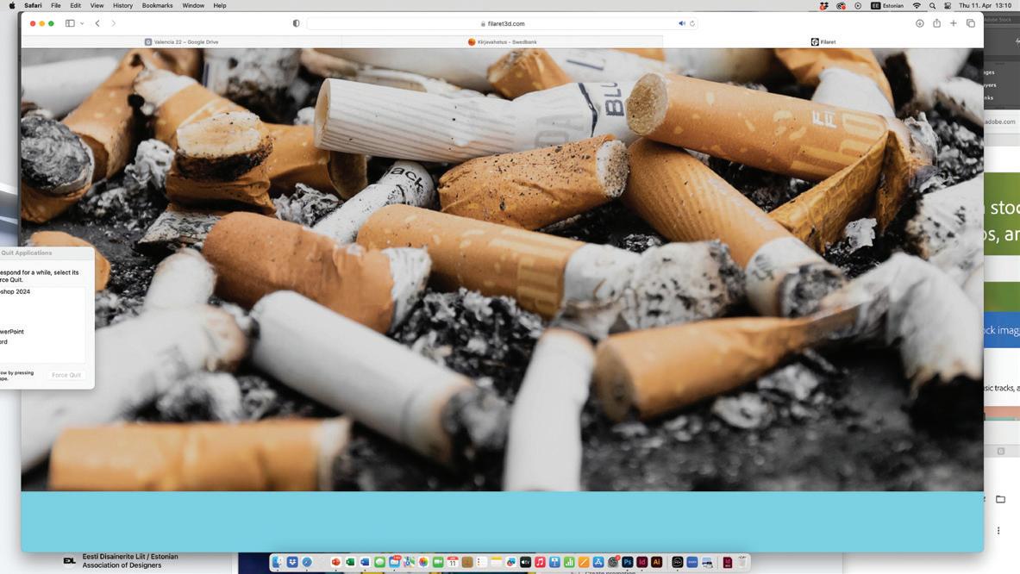Click the Now Playing menu bar icon

[x=858, y=5]
